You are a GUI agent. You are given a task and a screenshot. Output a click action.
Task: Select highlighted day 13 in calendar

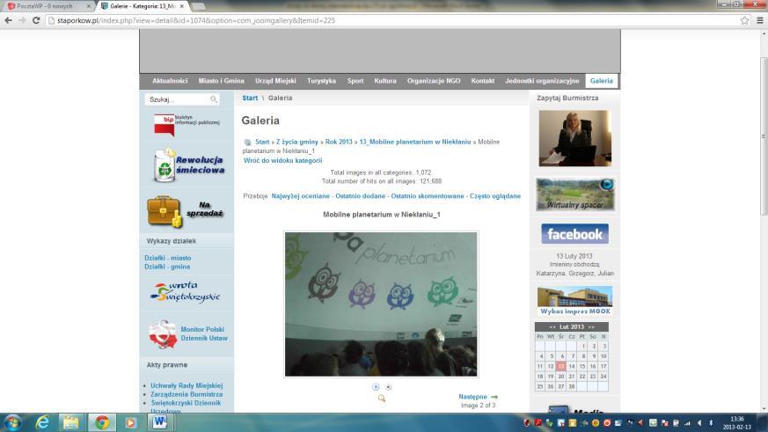click(x=560, y=366)
